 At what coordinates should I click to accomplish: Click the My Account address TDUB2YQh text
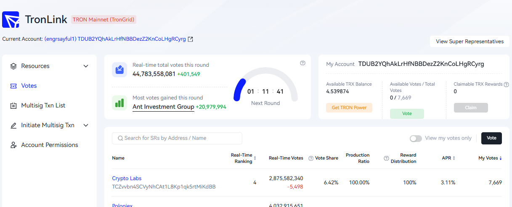tap(421, 64)
